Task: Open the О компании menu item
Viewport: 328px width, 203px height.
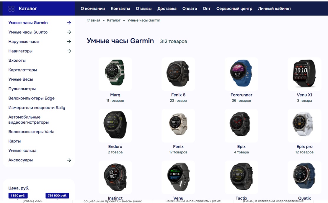Action: point(93,9)
